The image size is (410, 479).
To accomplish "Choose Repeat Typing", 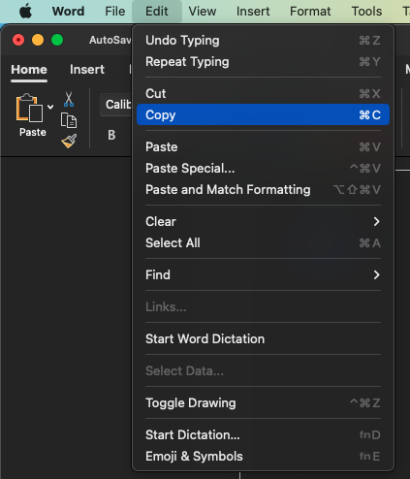I will click(x=263, y=62).
